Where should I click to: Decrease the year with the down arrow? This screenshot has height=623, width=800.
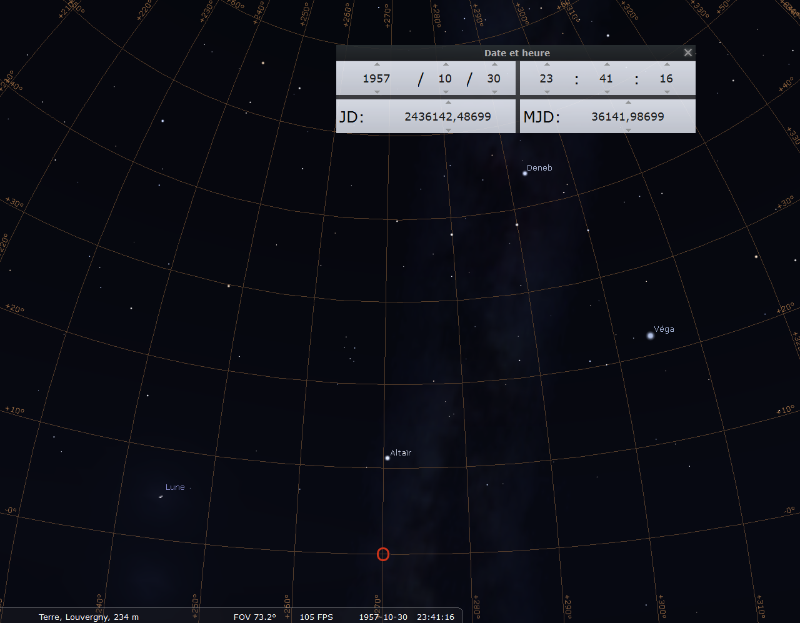coord(377,92)
